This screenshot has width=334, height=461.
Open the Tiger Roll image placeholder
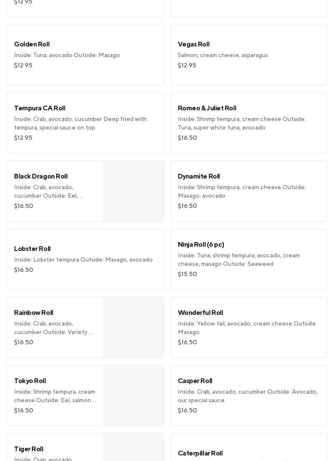pyautogui.click(x=133, y=448)
